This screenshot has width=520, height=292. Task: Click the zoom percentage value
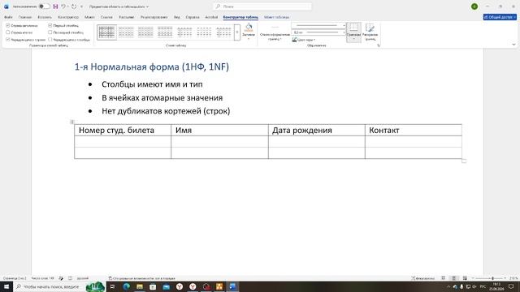513,278
